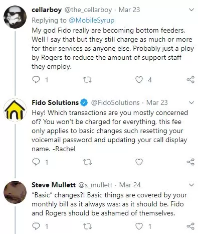Like Steve Mullett's tweet
This screenshot has height=234, width=198.
[139, 226]
